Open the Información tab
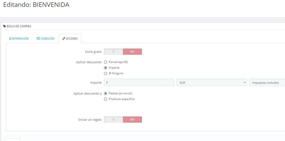285x141 pixels. (x=19, y=38)
